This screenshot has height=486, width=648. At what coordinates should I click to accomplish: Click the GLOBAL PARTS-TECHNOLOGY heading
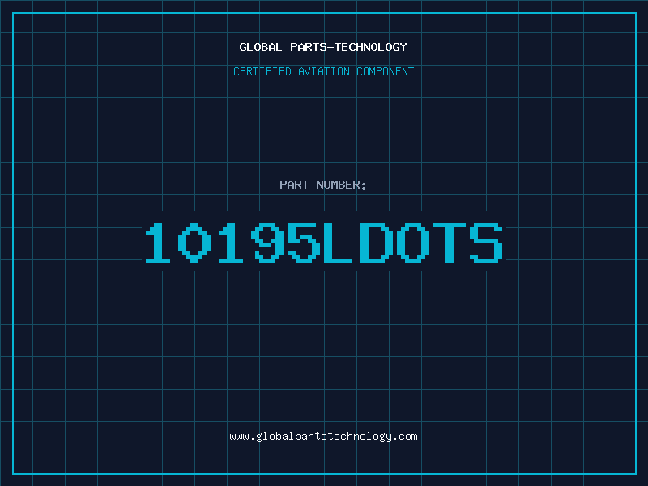coord(323,47)
